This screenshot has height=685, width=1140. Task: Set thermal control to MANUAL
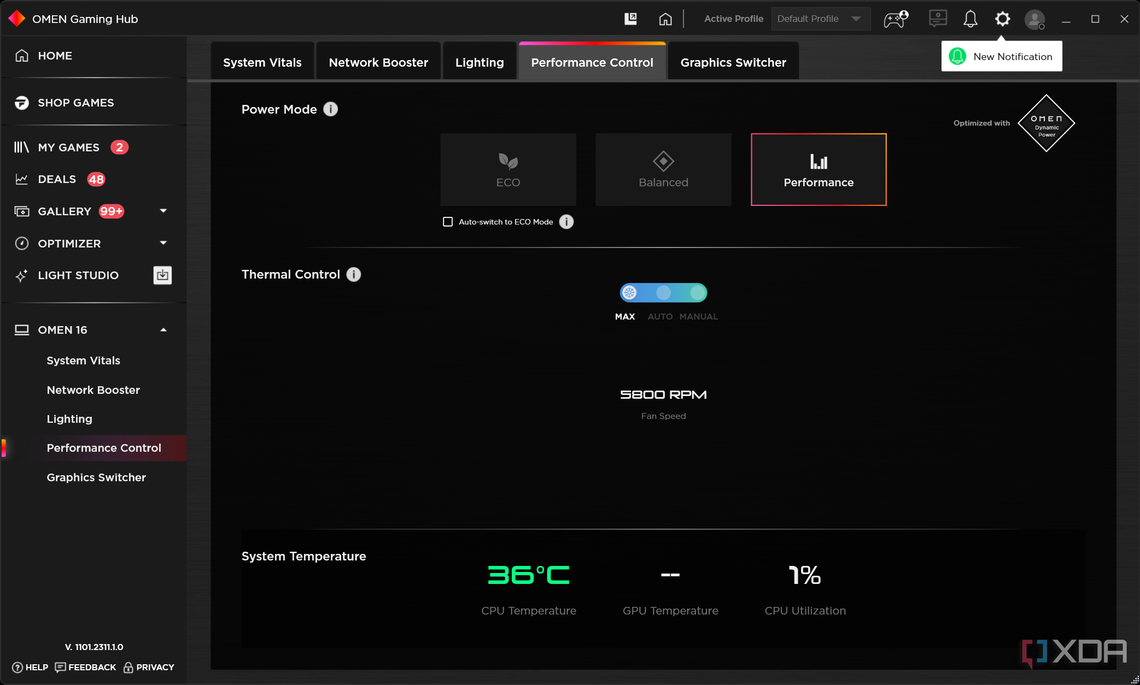(x=698, y=293)
